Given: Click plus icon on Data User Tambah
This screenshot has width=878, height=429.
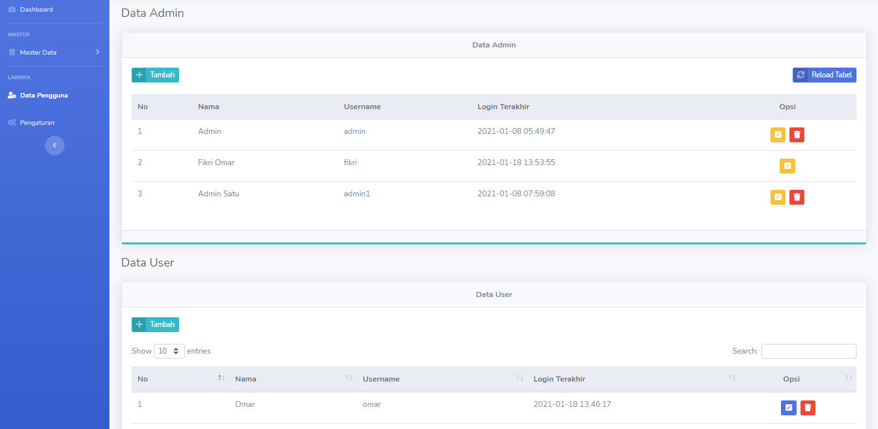Looking at the screenshot, I should [x=139, y=324].
